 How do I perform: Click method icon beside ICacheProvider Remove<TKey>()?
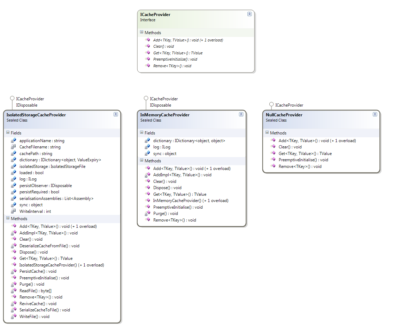pos(147,65)
